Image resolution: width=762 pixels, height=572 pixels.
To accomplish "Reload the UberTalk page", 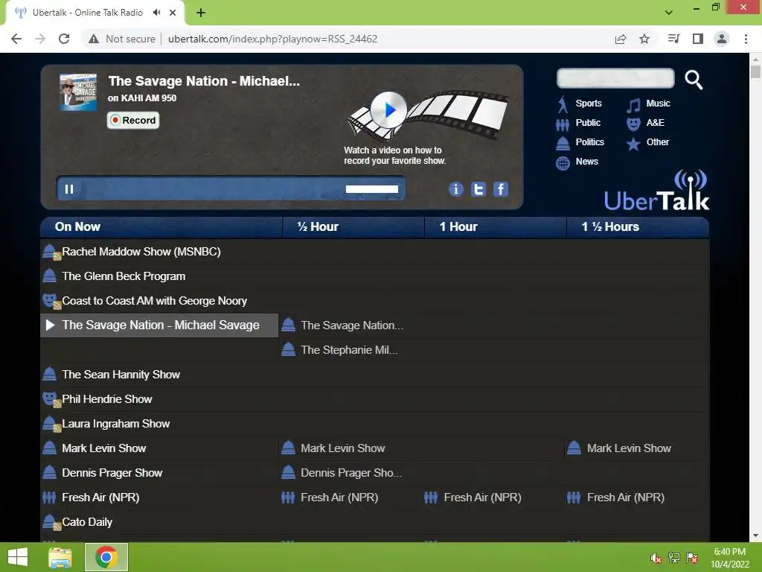I will tap(64, 39).
